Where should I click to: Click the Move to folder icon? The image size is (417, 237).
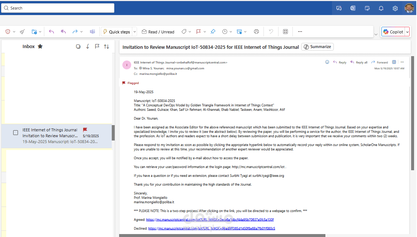click(x=34, y=32)
